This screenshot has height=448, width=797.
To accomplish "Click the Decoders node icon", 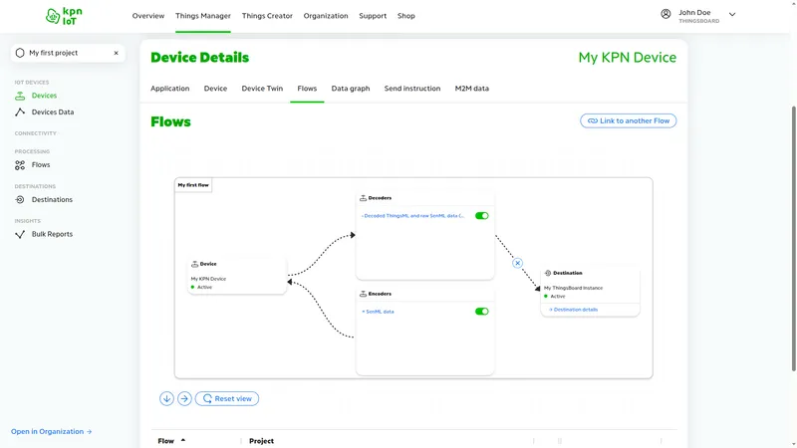I will (x=363, y=198).
